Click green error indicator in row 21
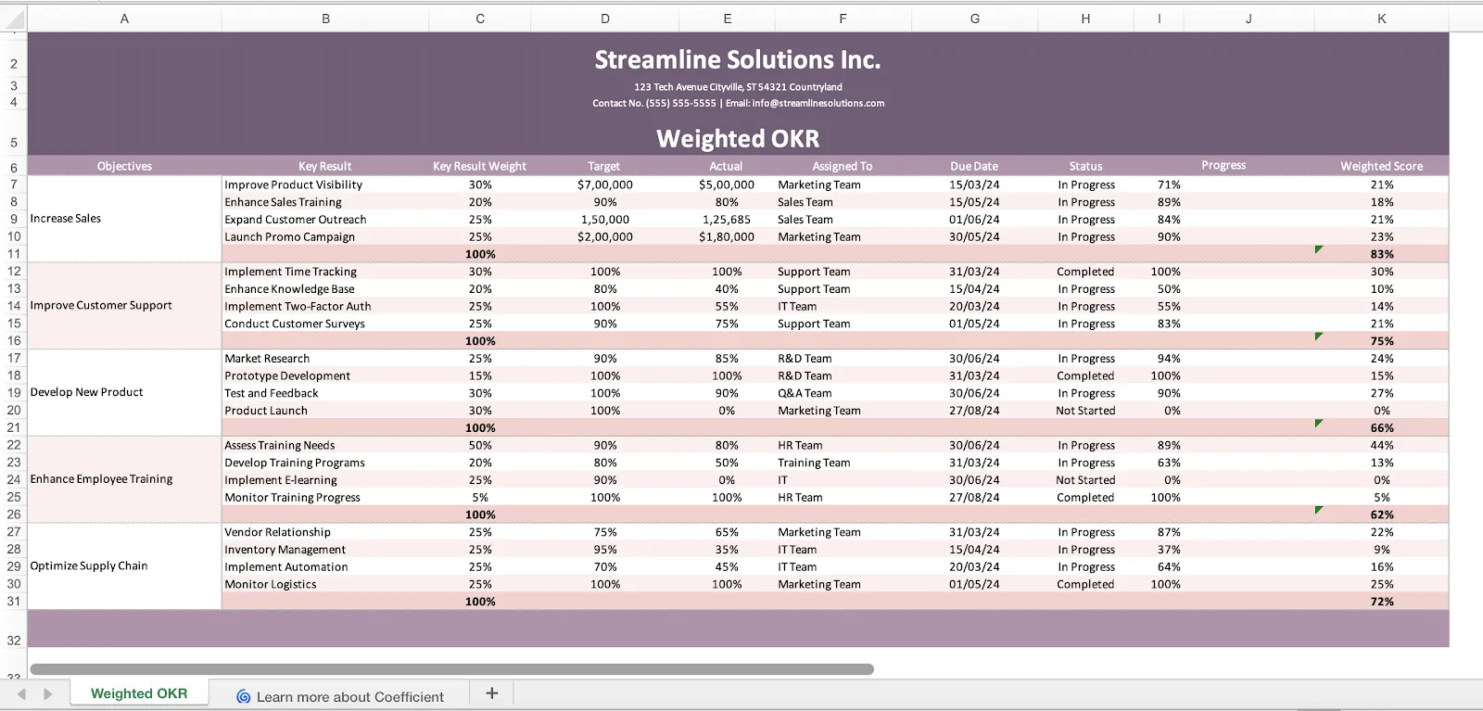The width and height of the screenshot is (1483, 711). pyautogui.click(x=1319, y=424)
